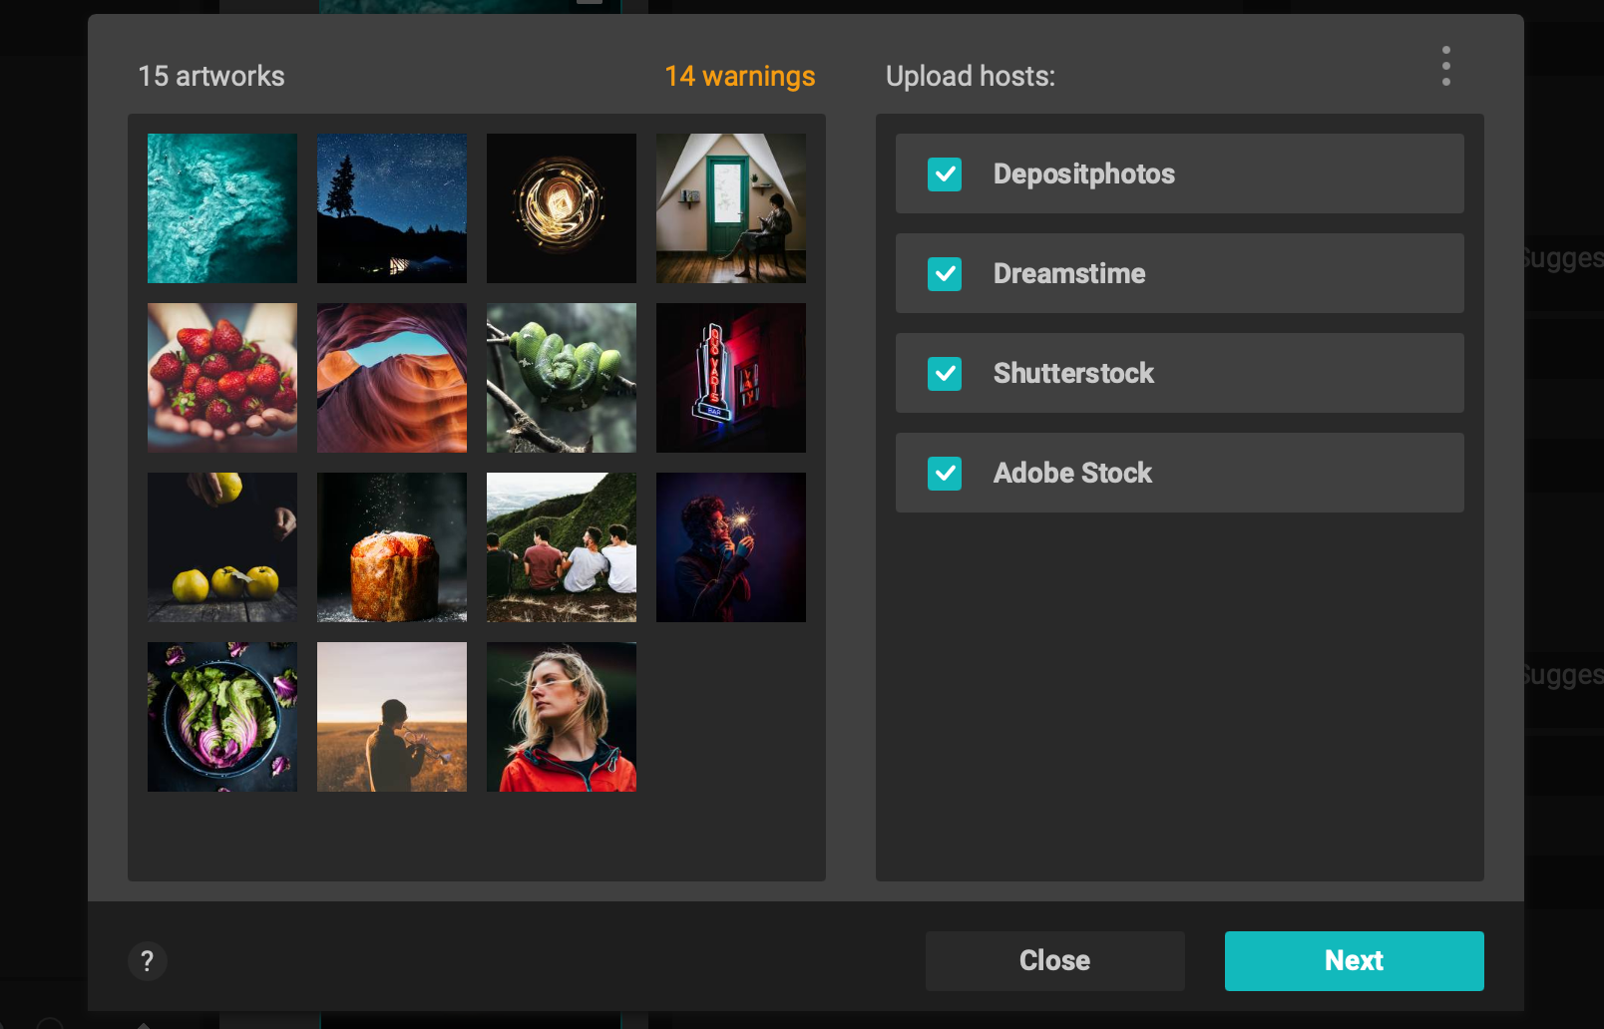Open the three-dot overflow menu
Screen dimensions: 1604x1029
[x=1445, y=66]
